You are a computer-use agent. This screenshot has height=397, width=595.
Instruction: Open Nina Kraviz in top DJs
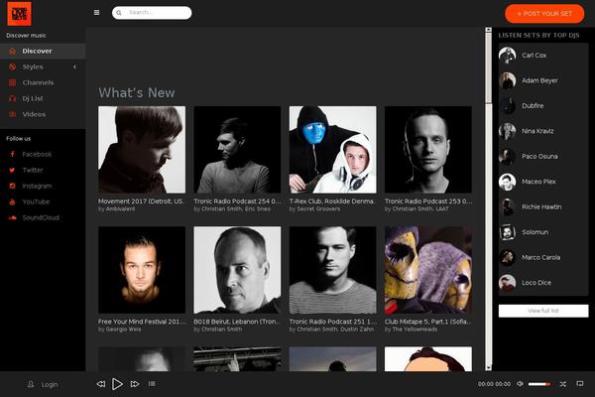click(x=537, y=131)
